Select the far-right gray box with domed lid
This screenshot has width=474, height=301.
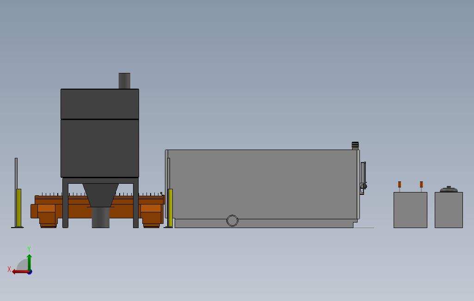[449, 210]
